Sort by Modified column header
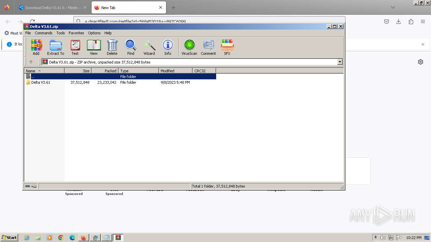Image resolution: width=431 pixels, height=242 pixels. 175,71
